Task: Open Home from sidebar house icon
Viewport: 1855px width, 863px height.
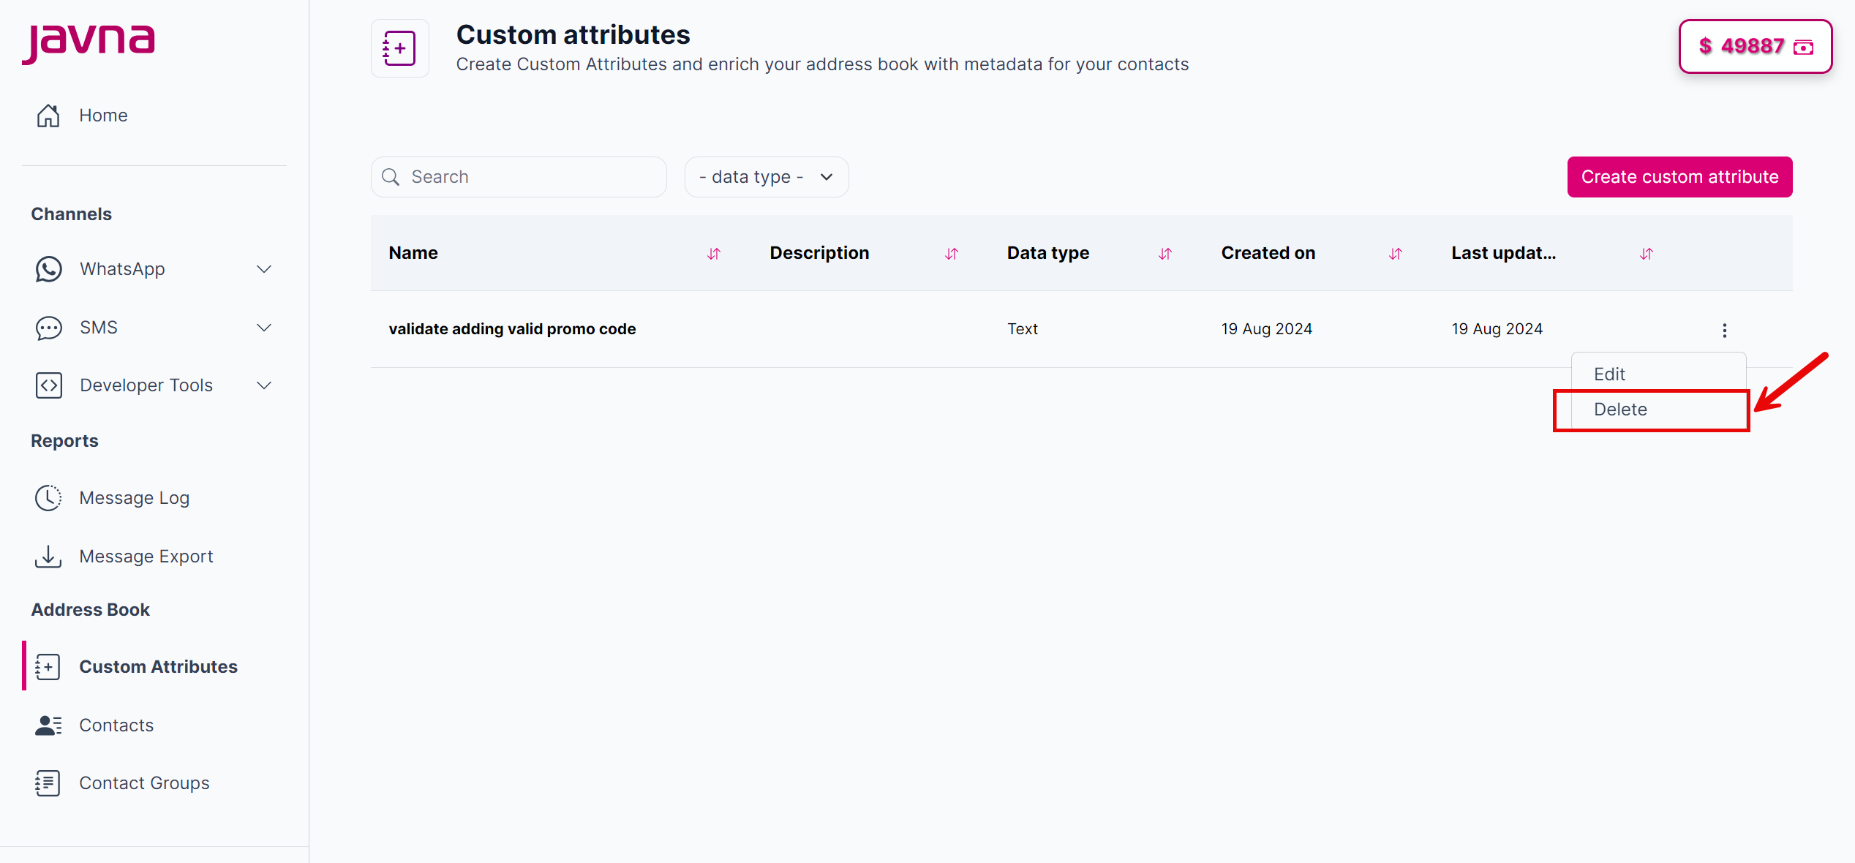Action: pos(48,116)
